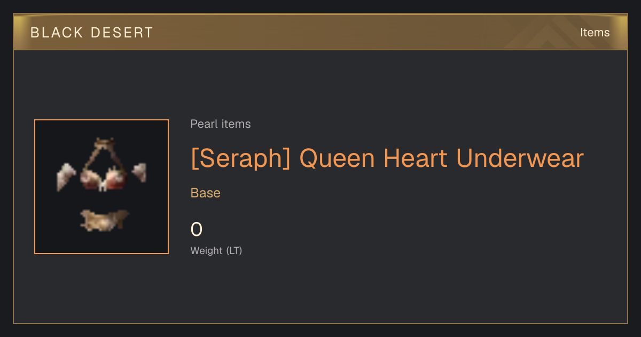Click the word Underwear in item title
Screen dimensions: 641x337
(x=520, y=158)
